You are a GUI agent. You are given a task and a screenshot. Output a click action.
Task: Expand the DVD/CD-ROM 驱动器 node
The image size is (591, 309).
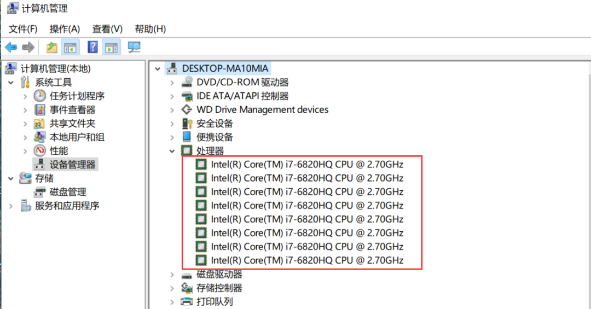[x=172, y=83]
